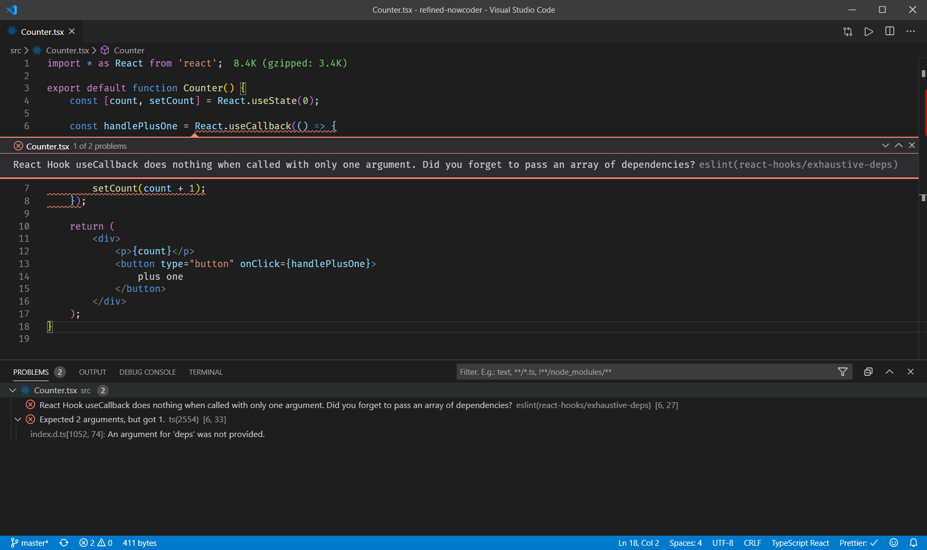Run the Counter.tsx file
The width and height of the screenshot is (927, 550).
point(869,31)
